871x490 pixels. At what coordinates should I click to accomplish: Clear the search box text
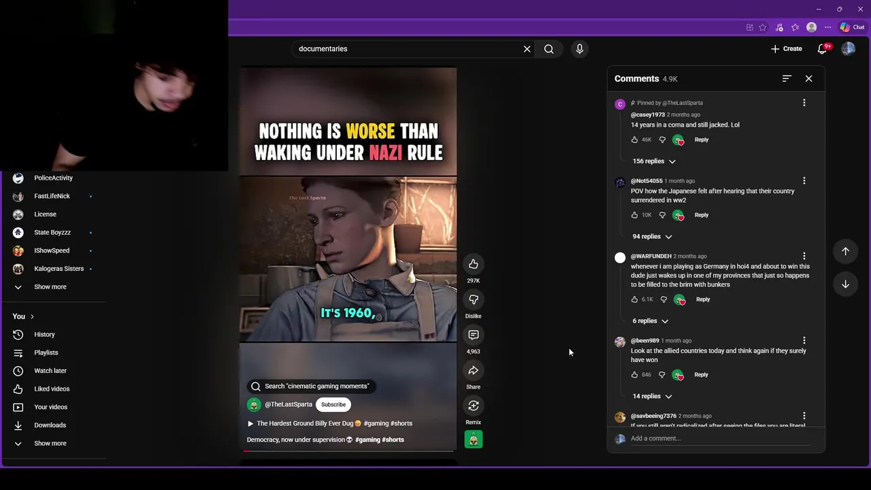527,49
